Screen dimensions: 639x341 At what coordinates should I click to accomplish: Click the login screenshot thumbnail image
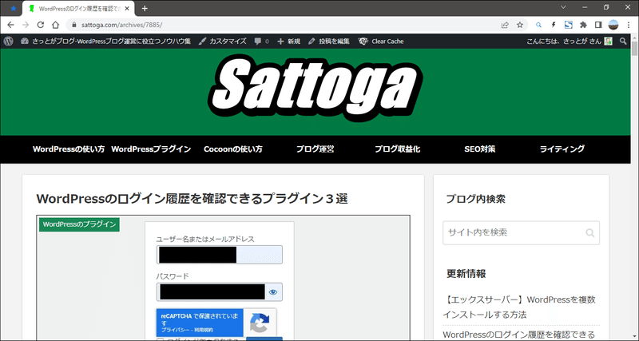tap(224, 278)
